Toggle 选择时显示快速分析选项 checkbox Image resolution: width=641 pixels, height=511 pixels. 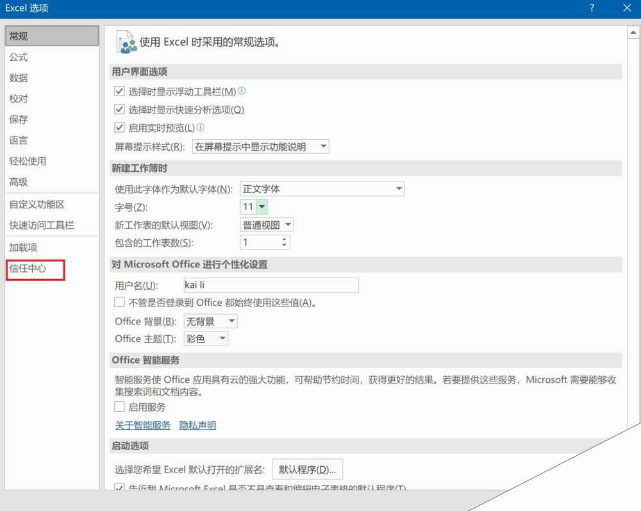pyautogui.click(x=119, y=109)
